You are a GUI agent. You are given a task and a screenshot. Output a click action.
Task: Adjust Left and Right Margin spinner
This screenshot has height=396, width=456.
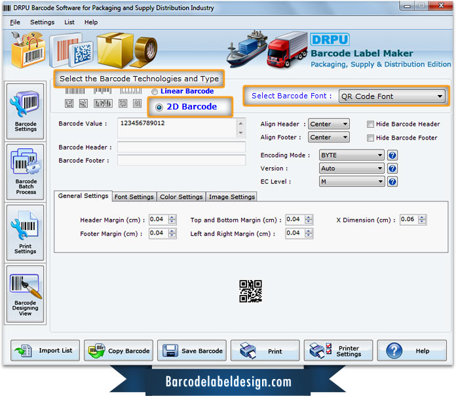(309, 233)
